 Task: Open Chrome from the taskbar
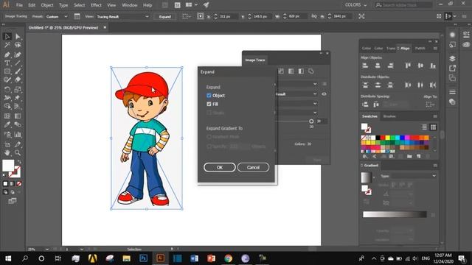tap(228, 258)
